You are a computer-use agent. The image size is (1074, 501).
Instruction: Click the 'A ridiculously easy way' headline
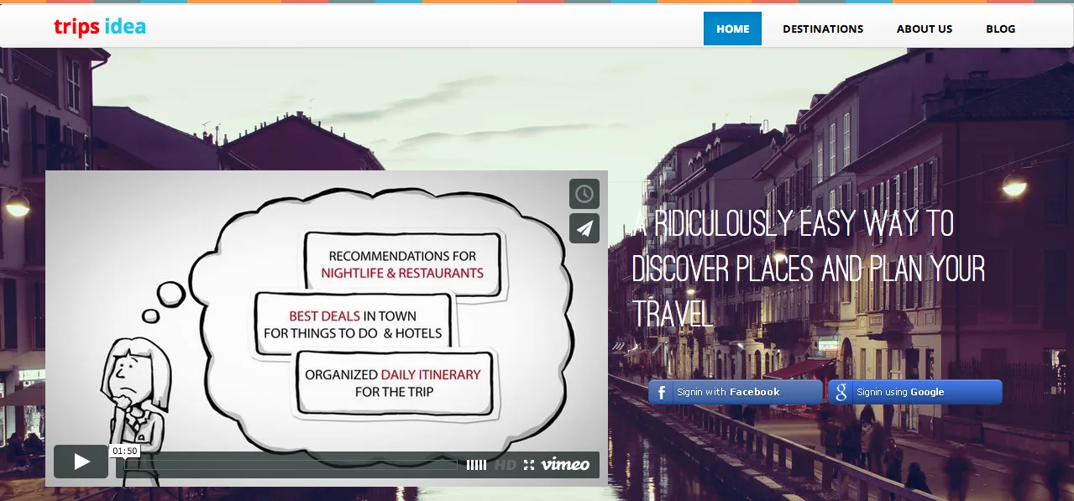click(x=808, y=269)
